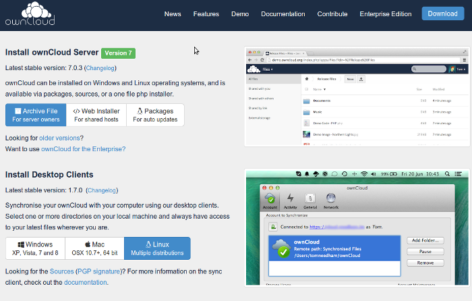Viewport: 472px width, 301px height.
Task: Select the Mac OSX 10.7+ client tab
Action: point(94,248)
